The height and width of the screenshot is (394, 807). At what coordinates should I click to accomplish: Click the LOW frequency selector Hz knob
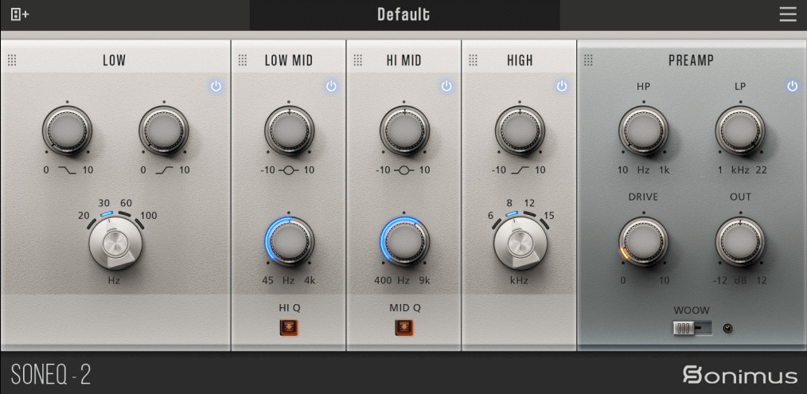click(x=116, y=243)
